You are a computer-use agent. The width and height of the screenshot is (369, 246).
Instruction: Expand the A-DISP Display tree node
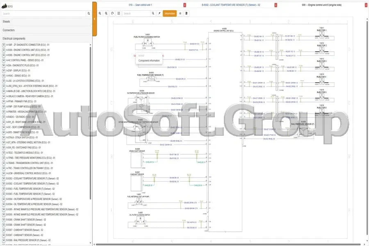[4, 71]
